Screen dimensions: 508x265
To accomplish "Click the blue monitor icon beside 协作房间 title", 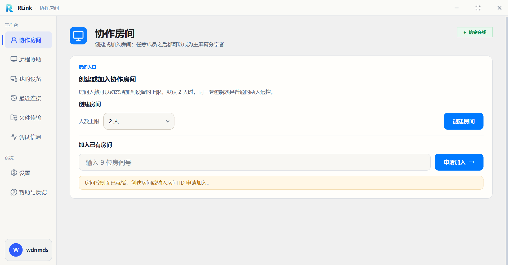I will pos(78,36).
